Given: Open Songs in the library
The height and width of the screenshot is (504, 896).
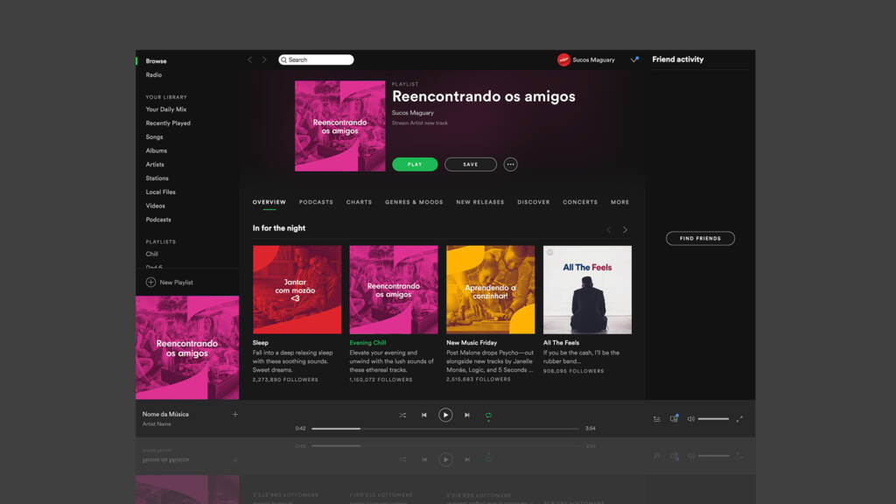Looking at the screenshot, I should pyautogui.click(x=154, y=137).
